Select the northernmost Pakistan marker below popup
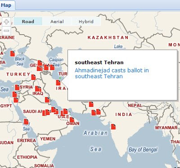Viewport: 180px width, 168px height. pos(91,104)
